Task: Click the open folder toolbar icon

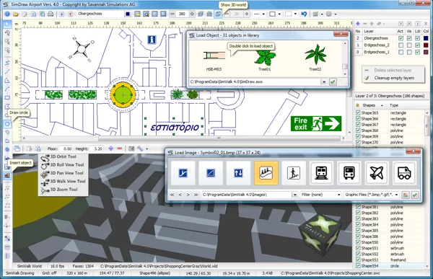Action: (x=16, y=14)
